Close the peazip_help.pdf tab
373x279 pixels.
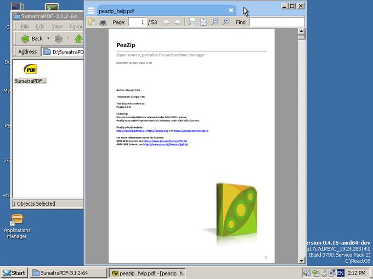(x=231, y=10)
